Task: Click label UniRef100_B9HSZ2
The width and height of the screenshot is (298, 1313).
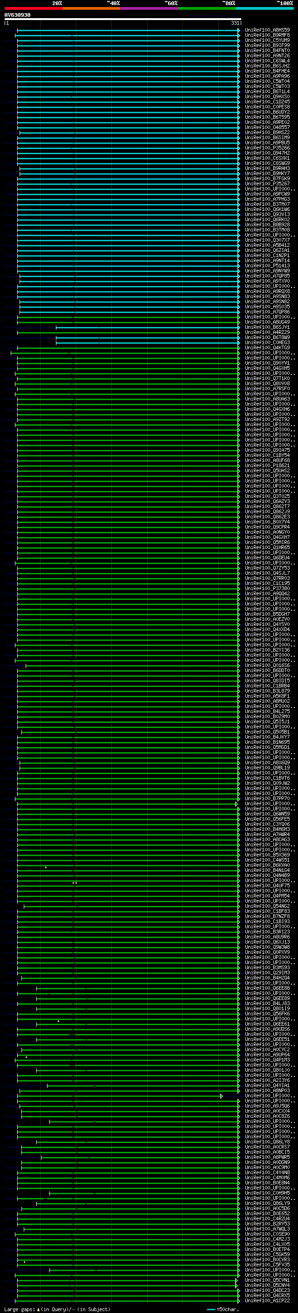Action: point(267,133)
